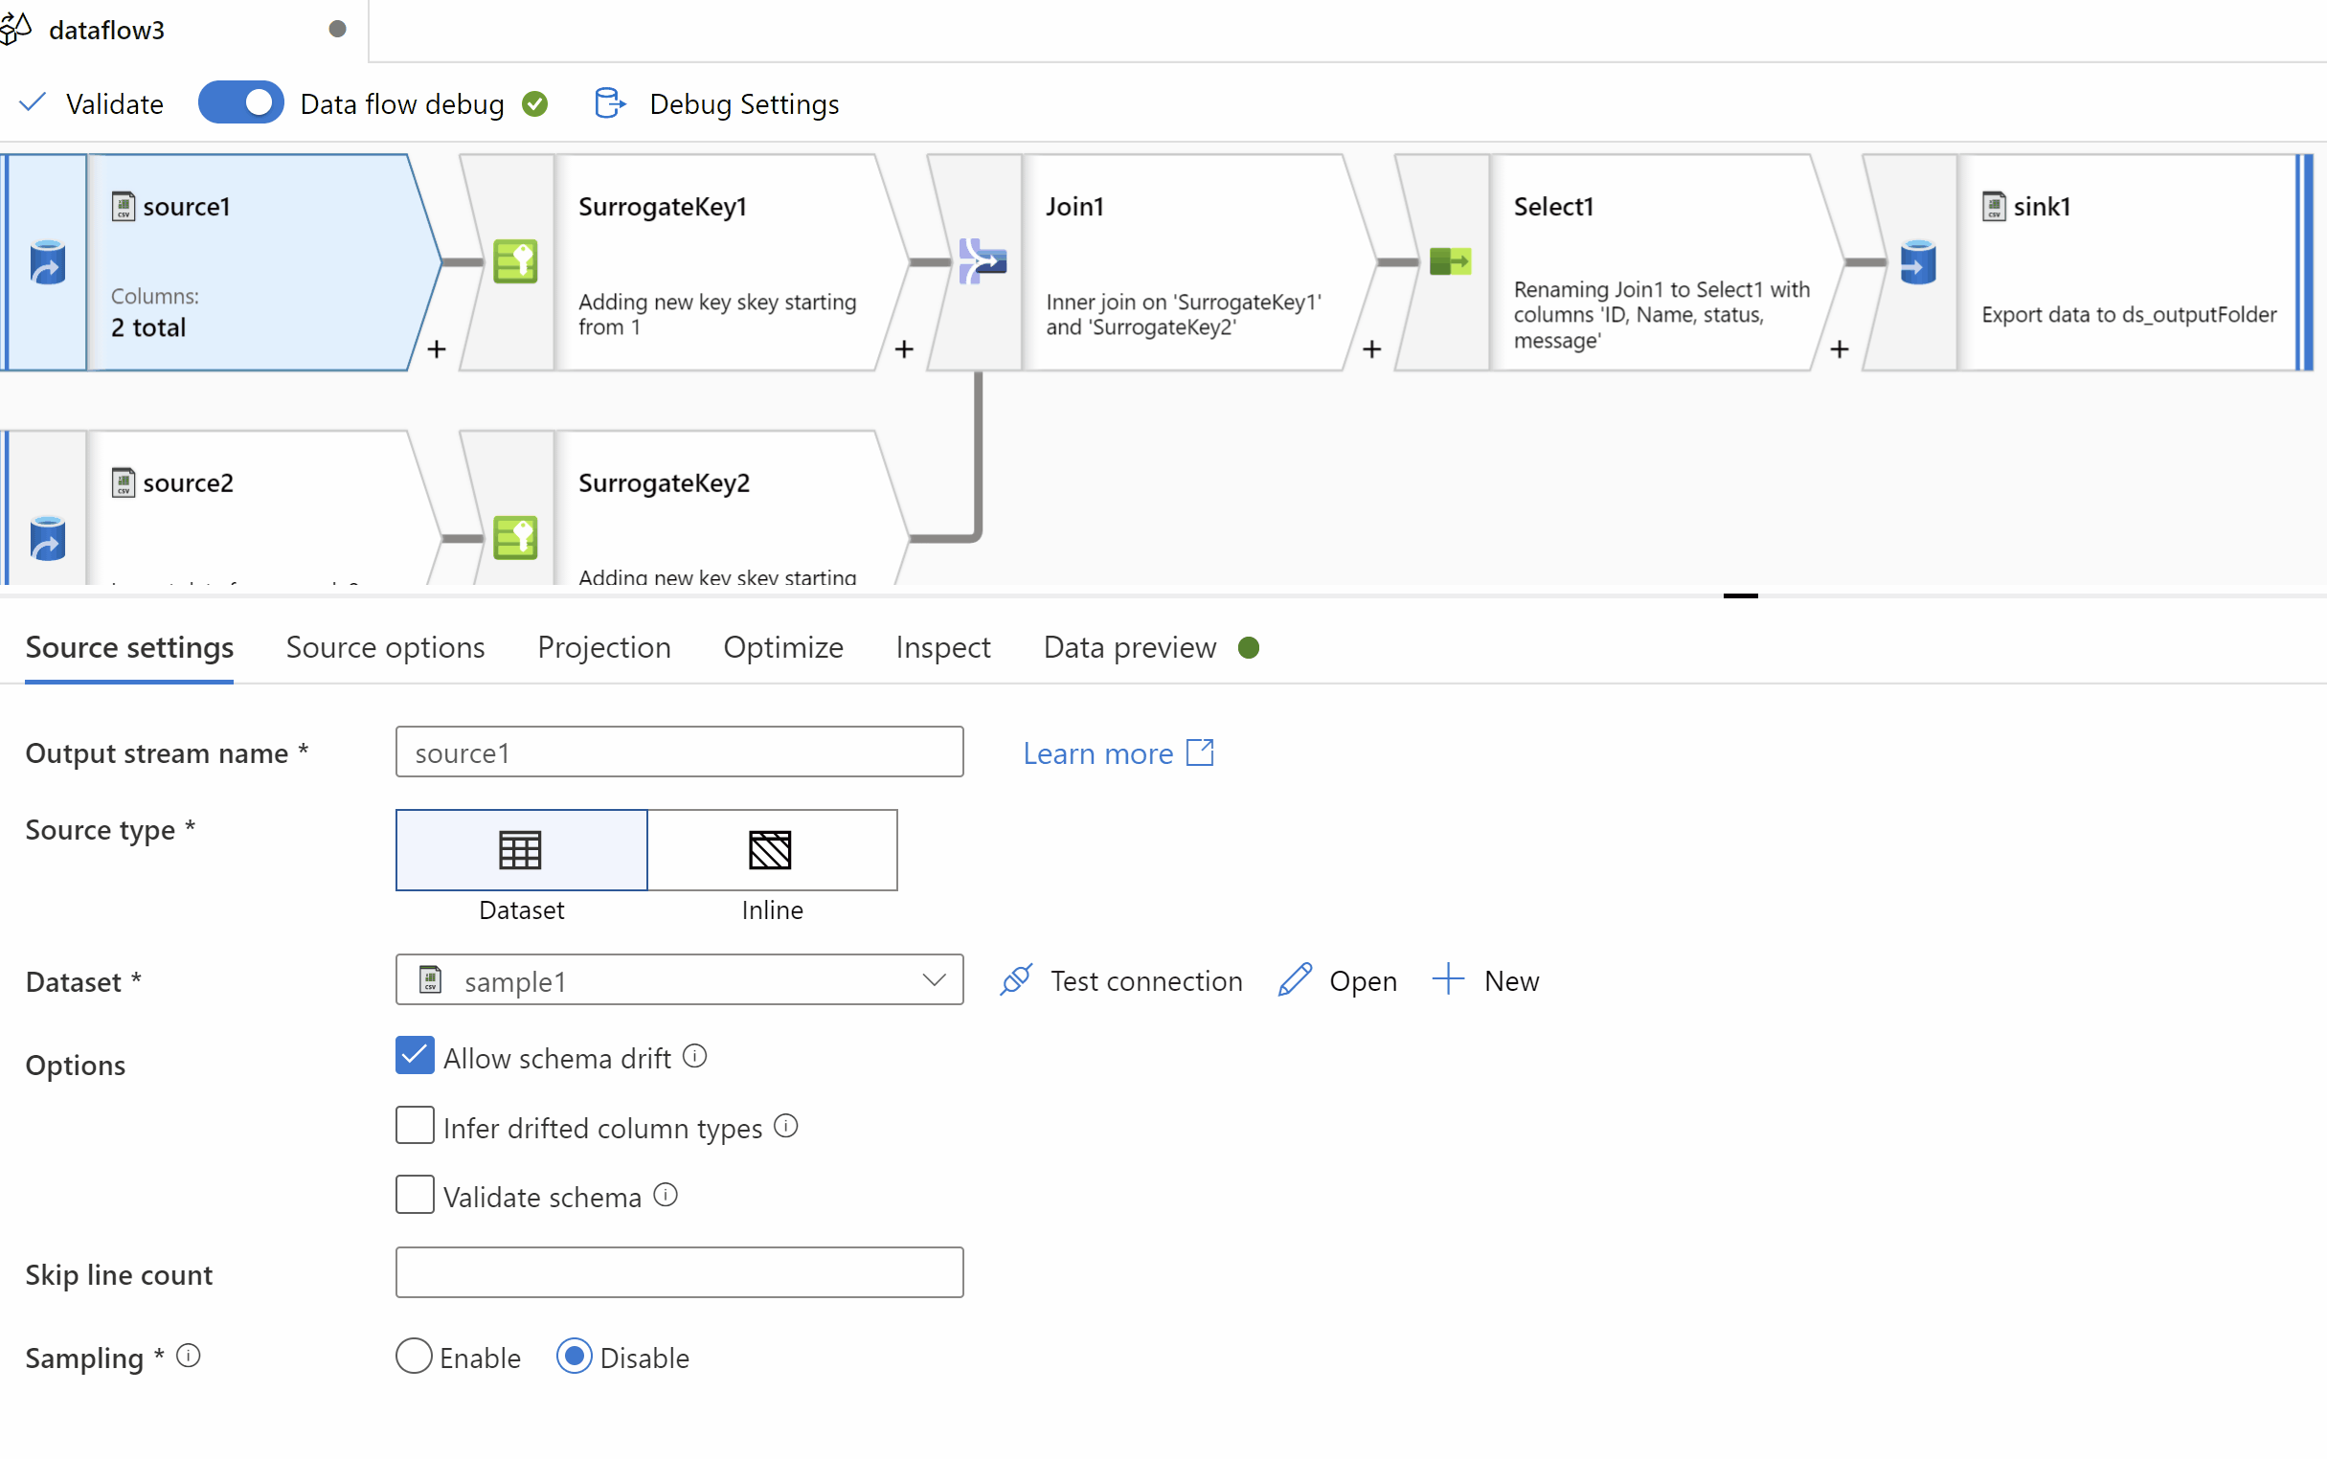Click the Select1 transformation icon
This screenshot has height=1459, width=2327.
[1450, 261]
